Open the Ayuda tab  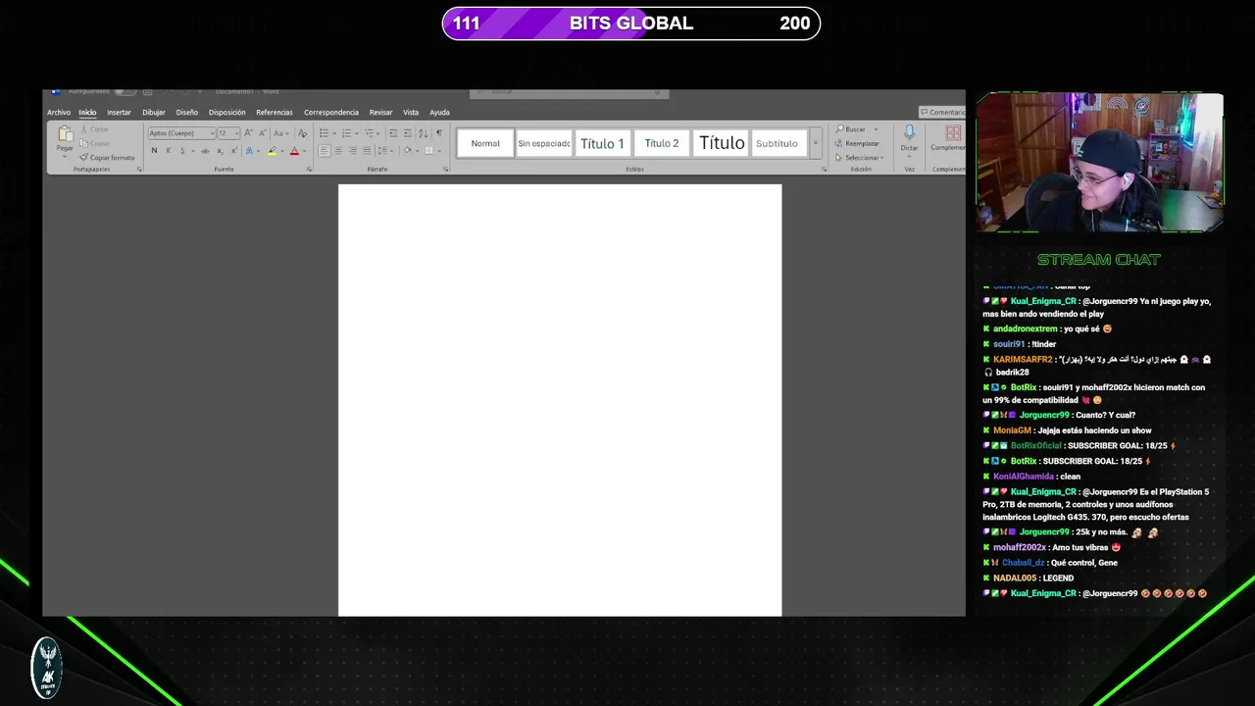[439, 112]
